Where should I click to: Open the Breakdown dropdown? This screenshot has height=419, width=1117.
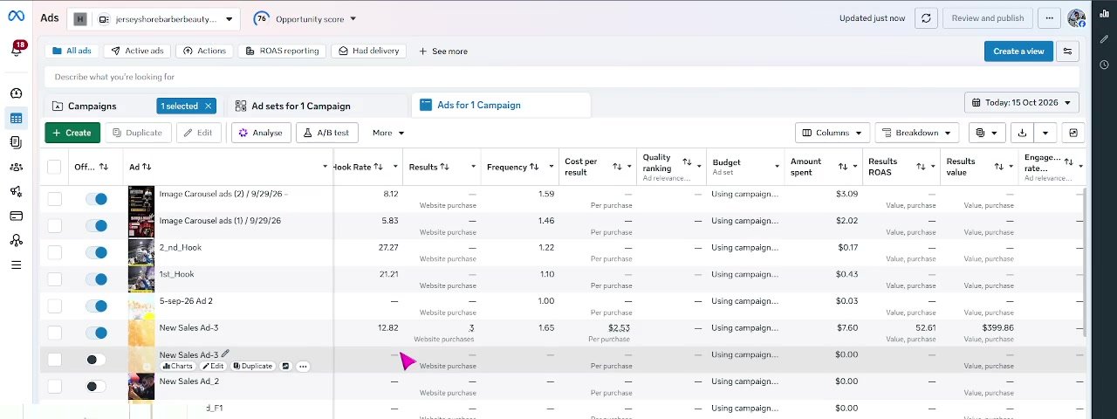coord(916,133)
